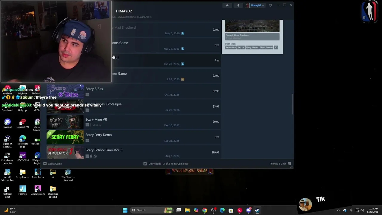Click Add a Game in Steam
Image resolution: width=382 pixels, height=215 pixels.
(53, 164)
